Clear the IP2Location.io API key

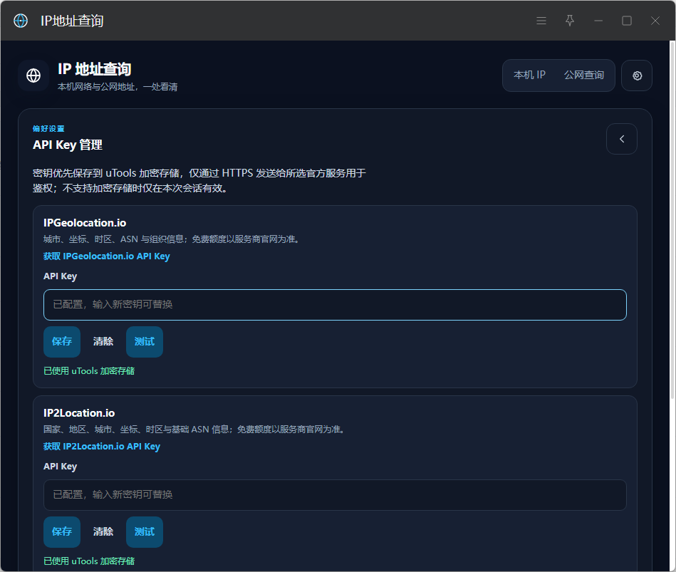(103, 532)
